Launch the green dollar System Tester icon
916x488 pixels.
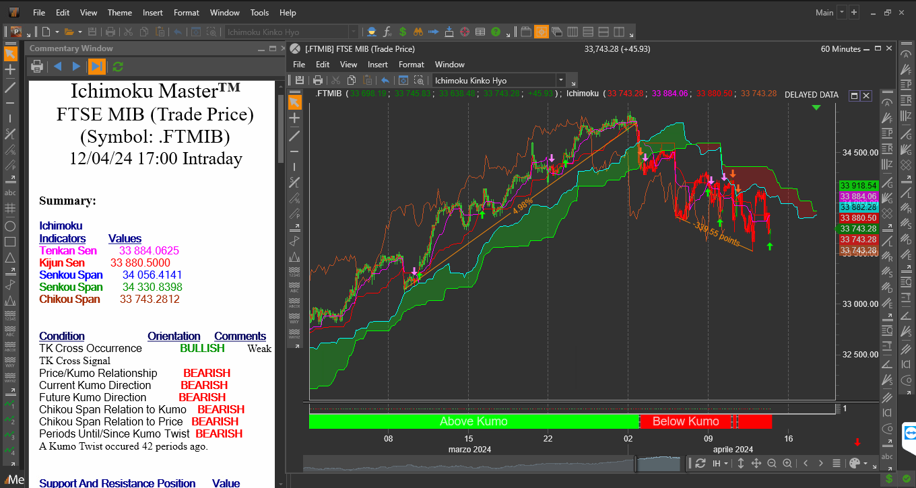pos(403,32)
